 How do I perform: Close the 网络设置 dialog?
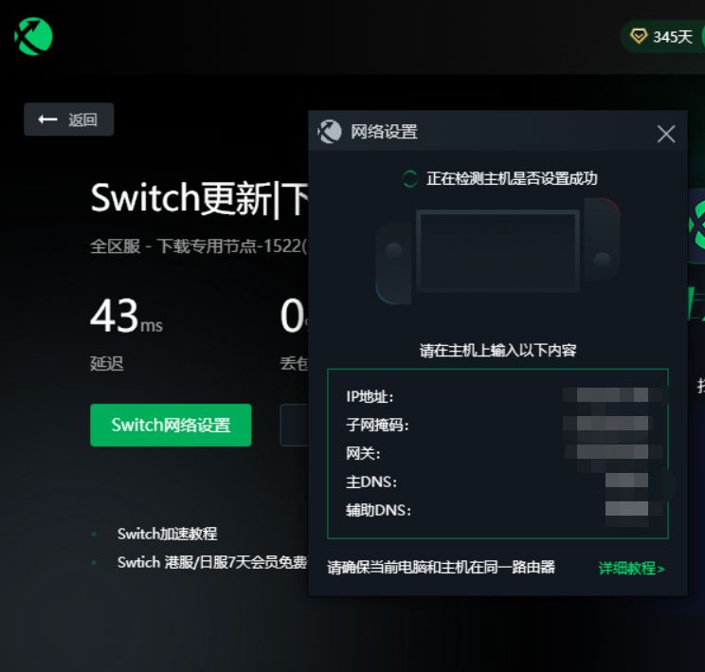(x=666, y=134)
